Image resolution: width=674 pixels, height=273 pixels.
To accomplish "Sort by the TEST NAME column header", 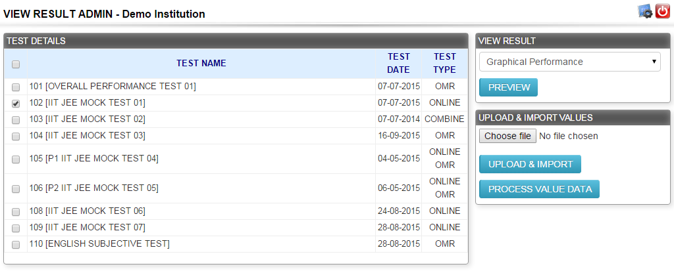I will (201, 64).
